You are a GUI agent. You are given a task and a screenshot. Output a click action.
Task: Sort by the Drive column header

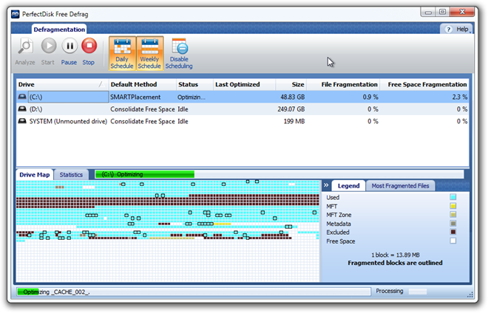[x=61, y=85]
